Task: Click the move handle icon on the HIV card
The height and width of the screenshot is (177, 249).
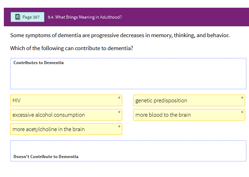Action: pyautogui.click(x=119, y=97)
